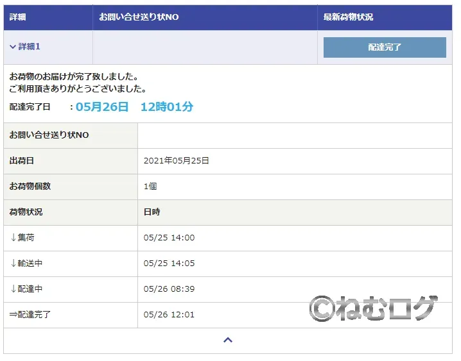Click the 配達完了日 label

click(30, 107)
